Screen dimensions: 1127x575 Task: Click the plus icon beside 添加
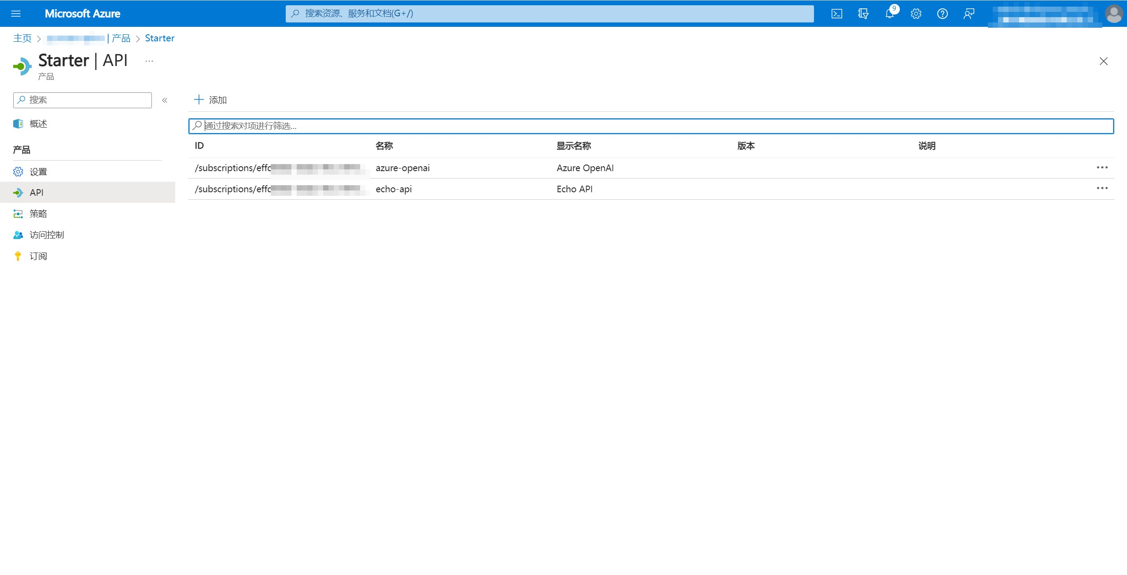(199, 99)
